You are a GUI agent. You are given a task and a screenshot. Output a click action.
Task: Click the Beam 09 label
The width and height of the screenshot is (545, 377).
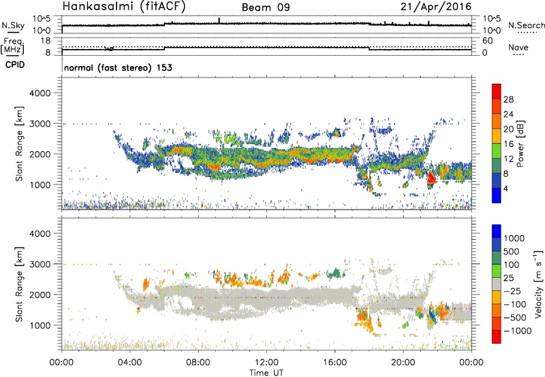click(266, 7)
